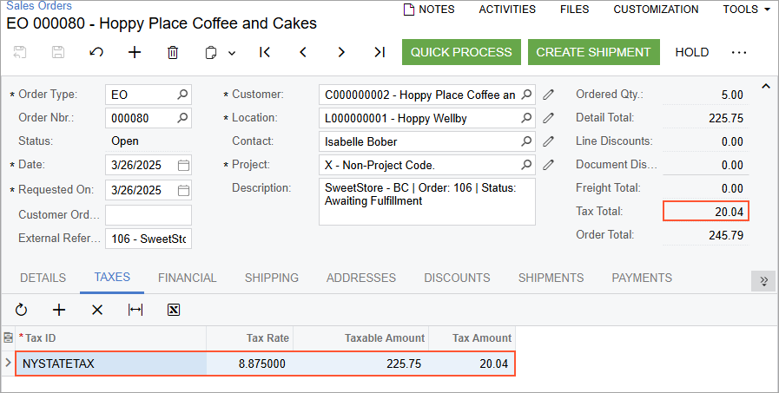Collapse the order summary panel

pyautogui.click(x=765, y=86)
